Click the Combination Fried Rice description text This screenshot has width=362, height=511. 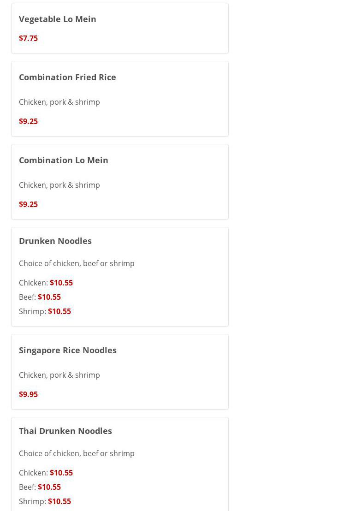pos(59,102)
